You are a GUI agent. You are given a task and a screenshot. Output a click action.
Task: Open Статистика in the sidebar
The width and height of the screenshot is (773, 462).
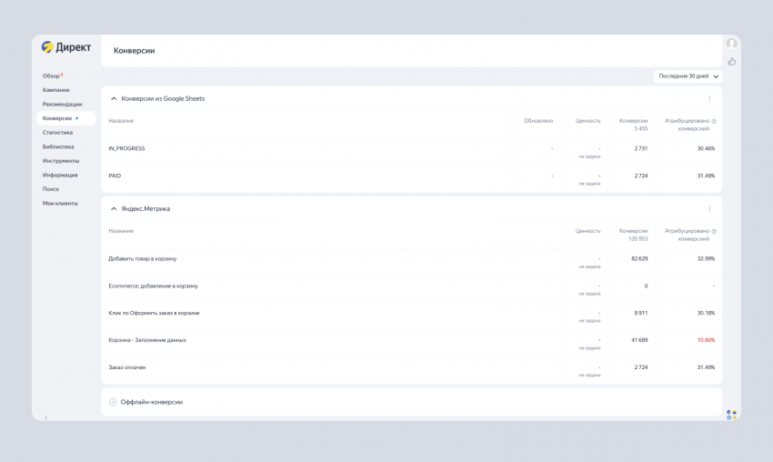57,133
